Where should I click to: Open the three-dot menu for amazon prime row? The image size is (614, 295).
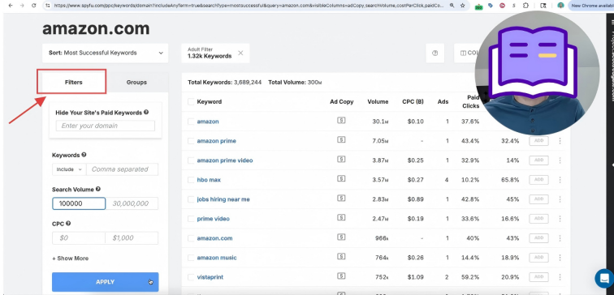[560, 141]
